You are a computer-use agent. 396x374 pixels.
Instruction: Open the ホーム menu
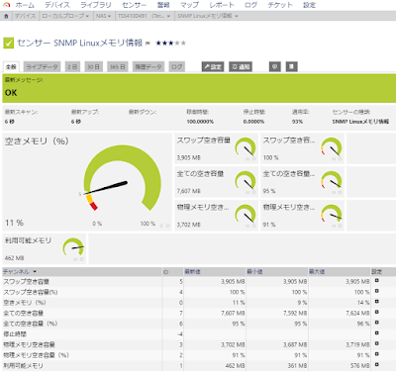pyautogui.click(x=25, y=5)
